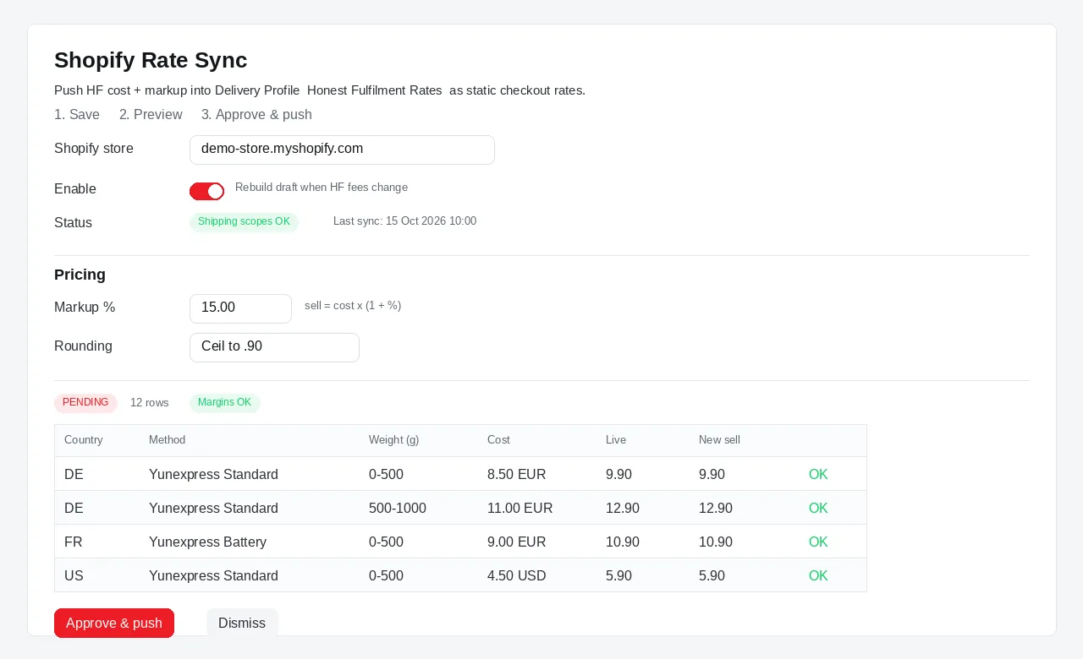Edit the Markup % field
The width and height of the screenshot is (1083, 659).
click(240, 308)
